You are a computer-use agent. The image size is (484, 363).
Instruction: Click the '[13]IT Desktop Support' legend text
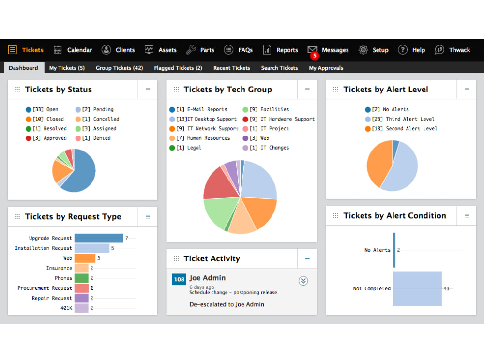207,119
